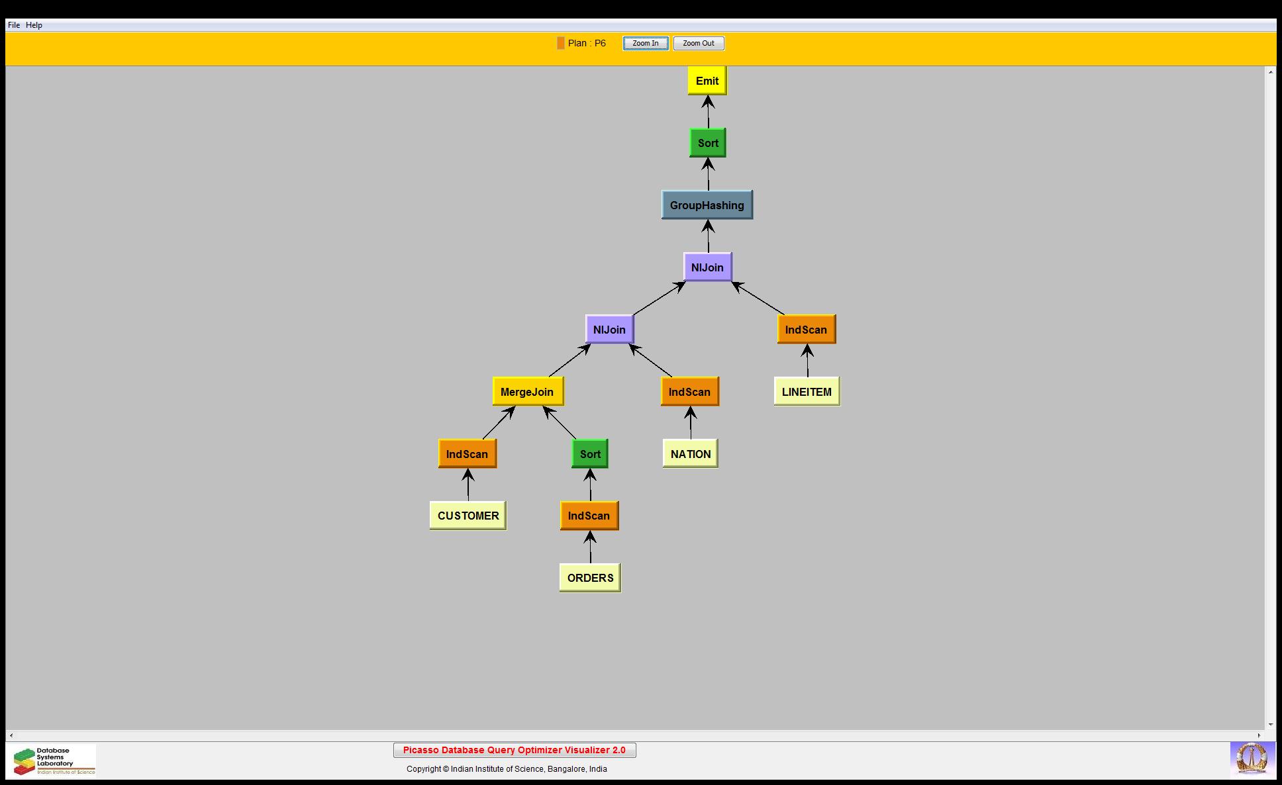Click the horizontal scrollbar right arrow
The height and width of the screenshot is (785, 1282).
[1259, 735]
